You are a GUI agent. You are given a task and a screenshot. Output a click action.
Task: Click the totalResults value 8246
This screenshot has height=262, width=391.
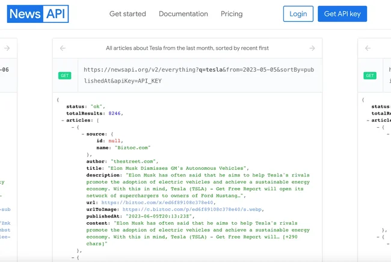click(114, 113)
